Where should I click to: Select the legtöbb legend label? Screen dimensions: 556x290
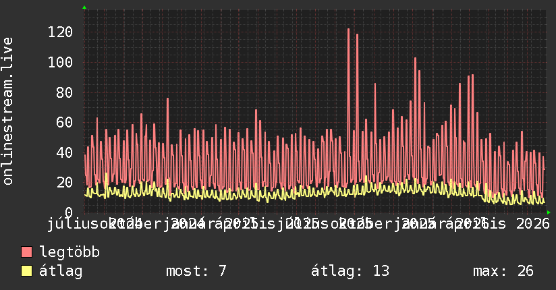coord(69,252)
